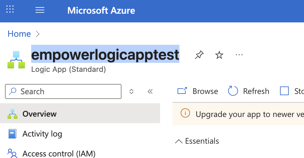Viewport: 304px width, 158px height.
Task: Open the more options ellipsis
Action: (239, 55)
